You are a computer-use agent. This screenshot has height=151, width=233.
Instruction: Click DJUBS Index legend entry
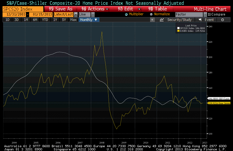click(x=191, y=31)
